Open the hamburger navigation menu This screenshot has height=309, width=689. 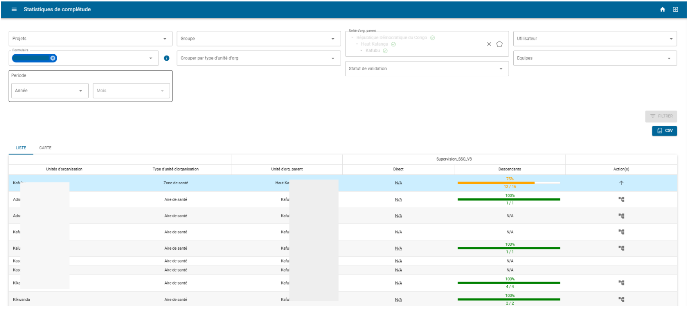14,9
